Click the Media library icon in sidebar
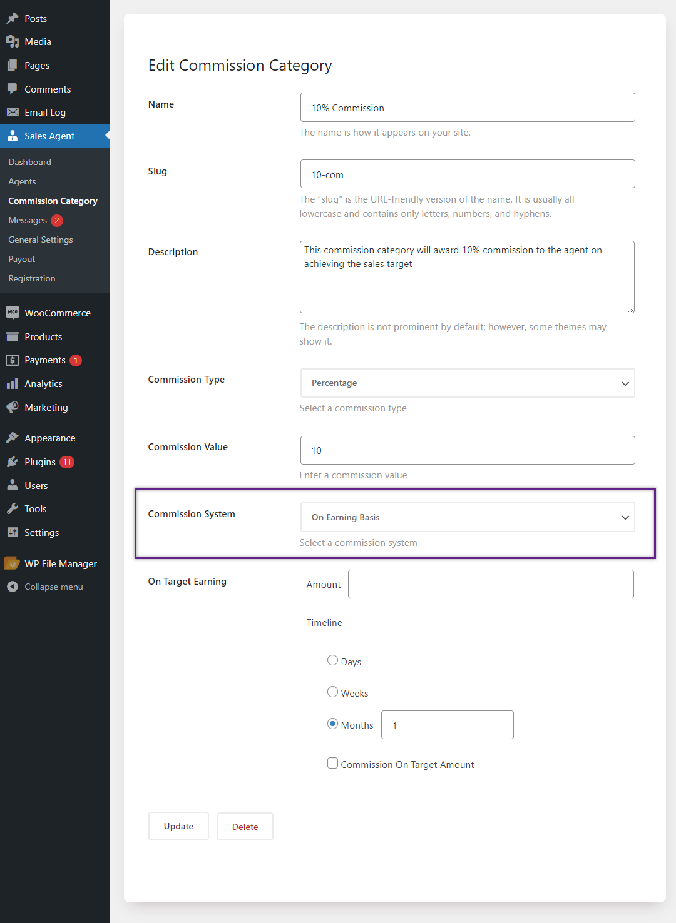Screen dimensions: 676x923 [x=13, y=42]
